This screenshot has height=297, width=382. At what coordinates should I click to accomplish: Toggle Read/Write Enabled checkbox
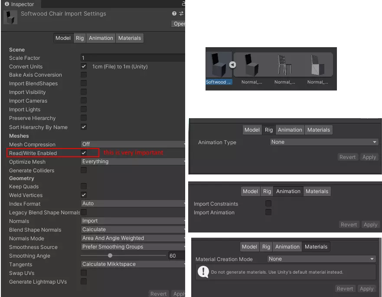point(84,153)
